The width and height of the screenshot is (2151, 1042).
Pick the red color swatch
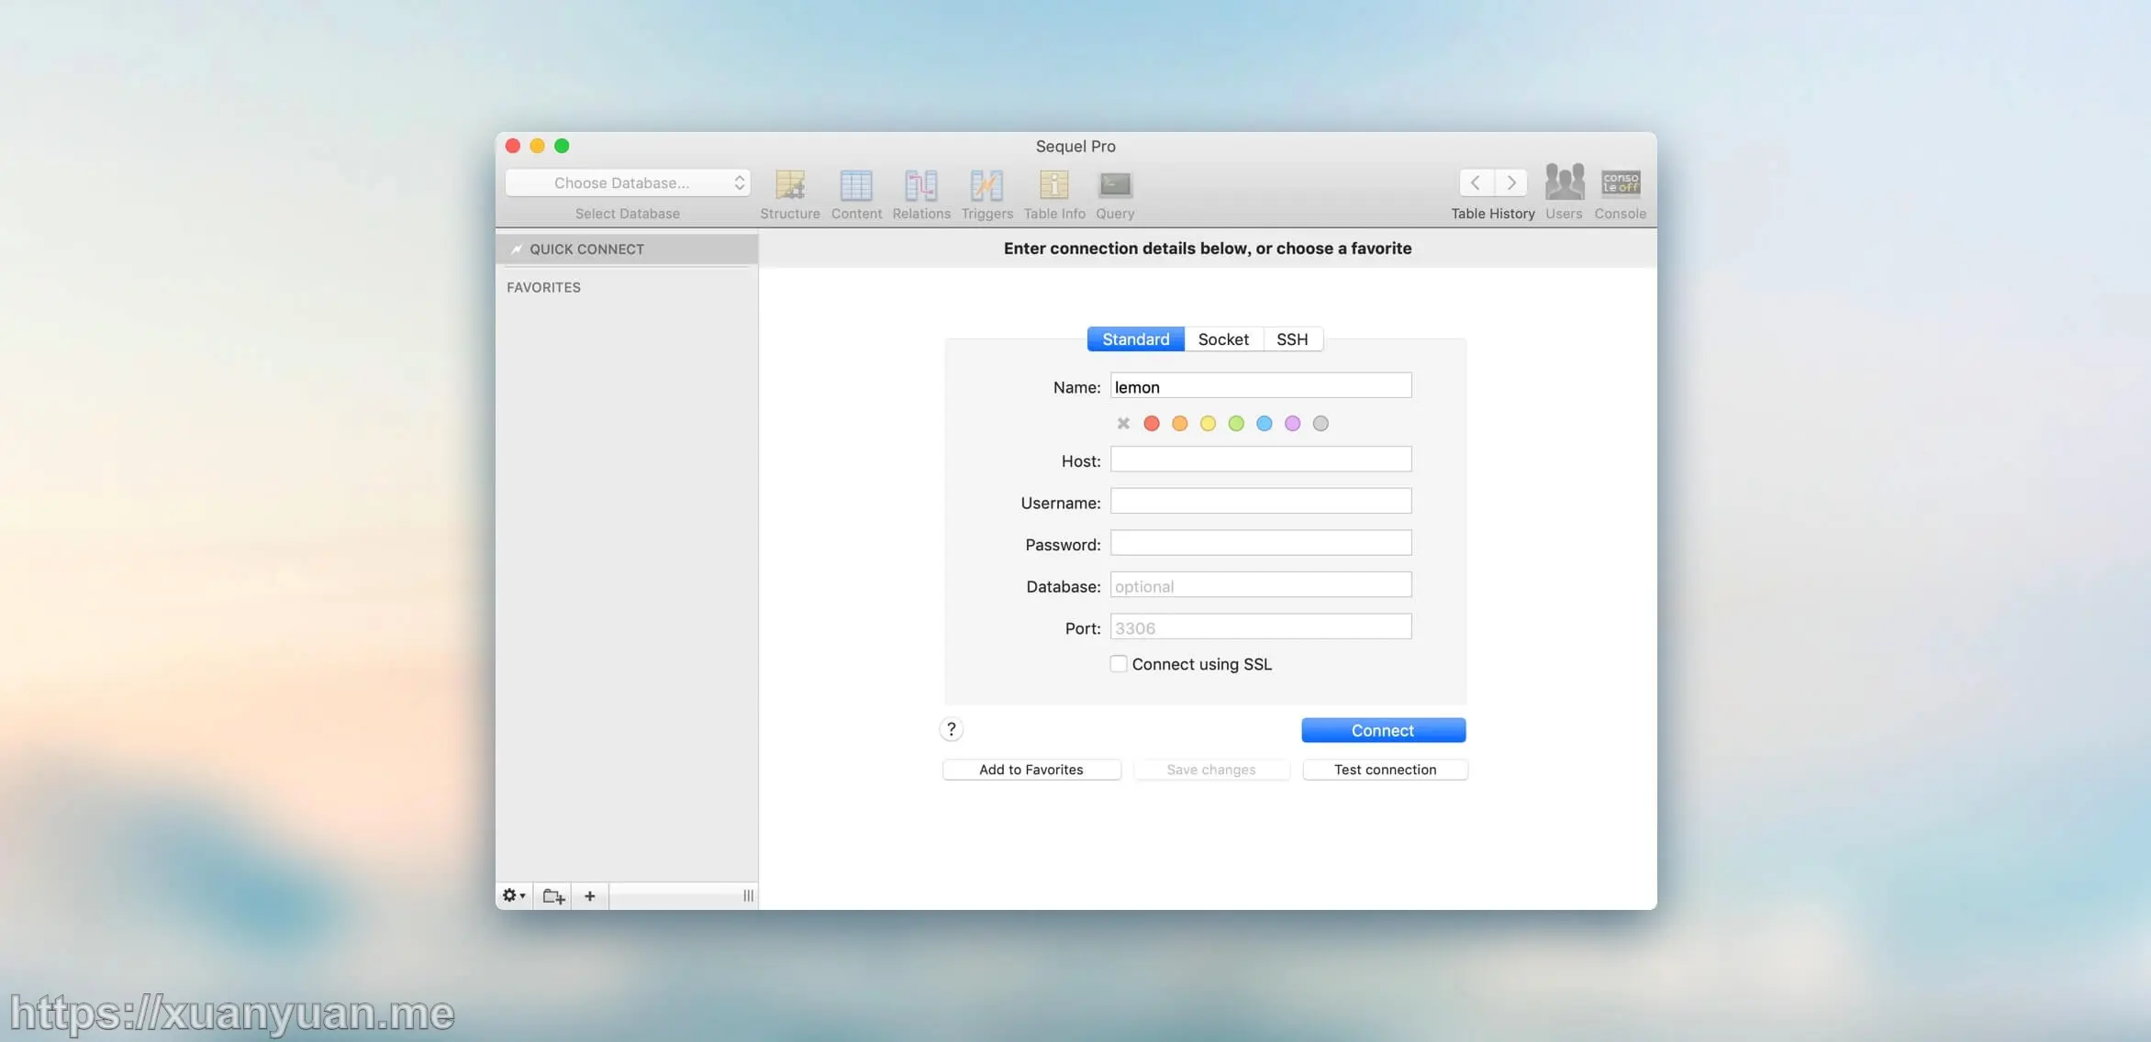coord(1152,423)
